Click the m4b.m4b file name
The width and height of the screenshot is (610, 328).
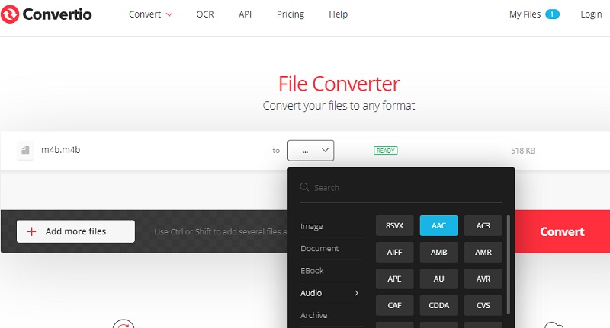[x=61, y=150]
